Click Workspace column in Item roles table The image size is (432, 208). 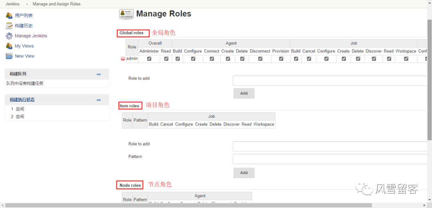pyautogui.click(x=264, y=124)
